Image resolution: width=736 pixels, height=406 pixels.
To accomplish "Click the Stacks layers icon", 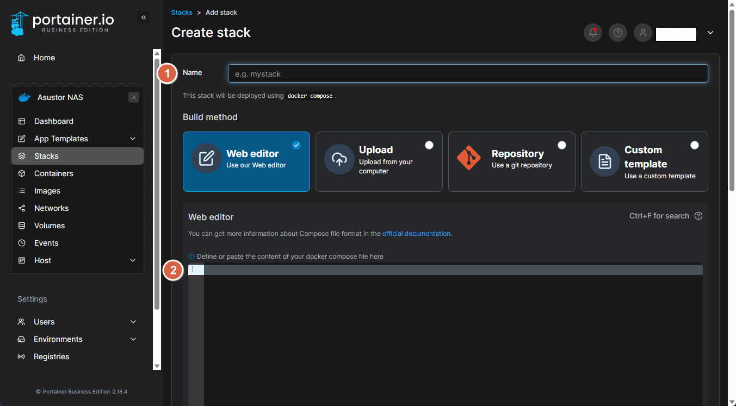I will 22,156.
